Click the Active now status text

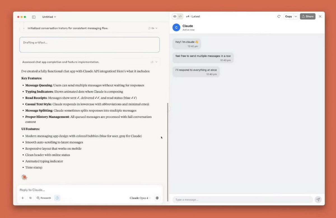(188, 30)
